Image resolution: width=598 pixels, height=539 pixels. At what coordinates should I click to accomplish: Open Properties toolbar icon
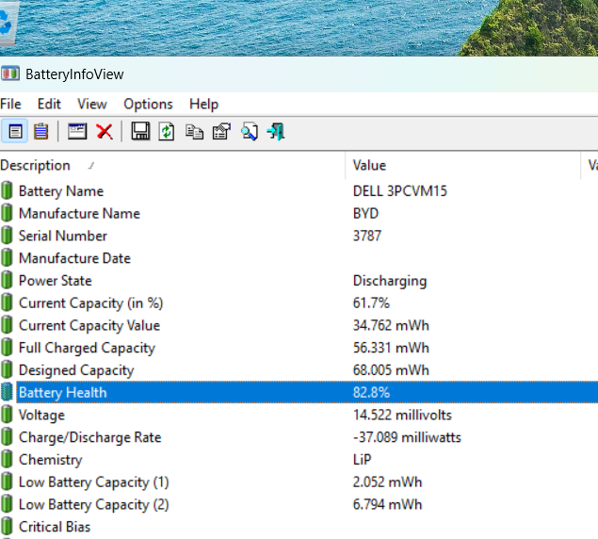click(221, 132)
